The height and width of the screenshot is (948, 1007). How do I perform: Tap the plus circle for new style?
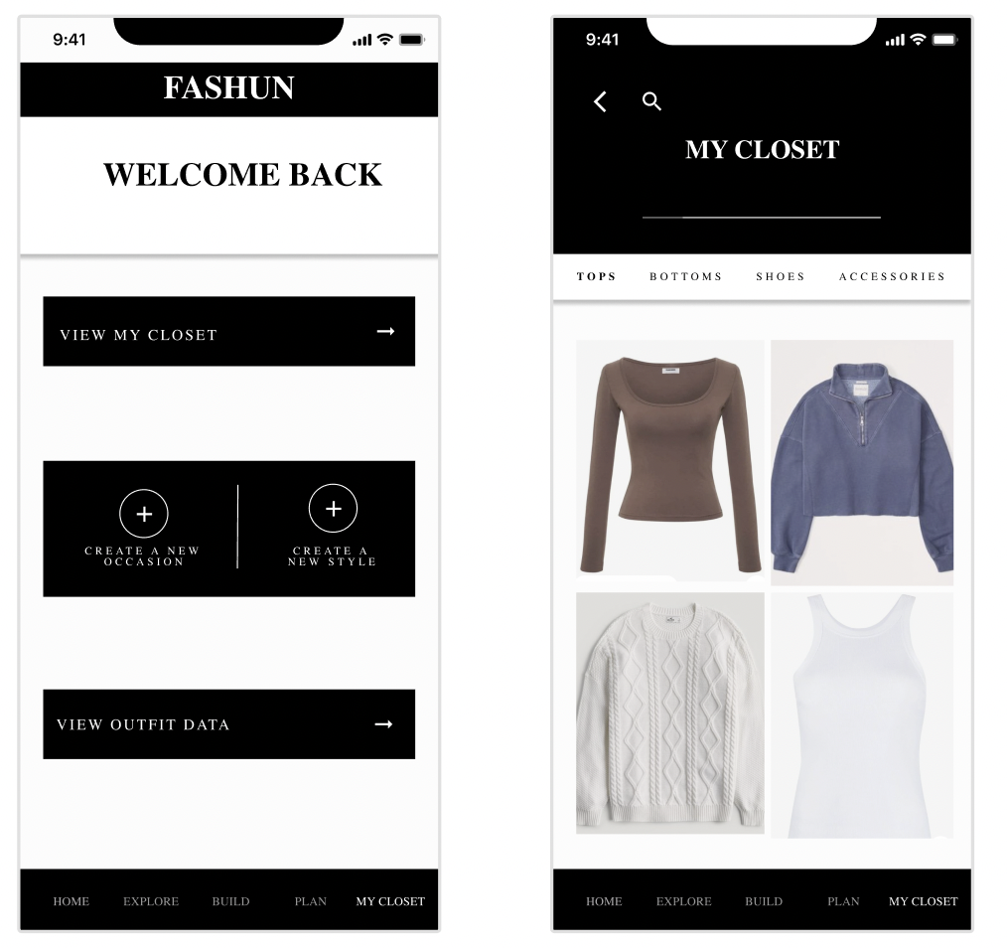[333, 509]
